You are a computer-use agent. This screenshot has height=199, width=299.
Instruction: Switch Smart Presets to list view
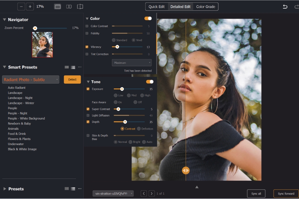tap(73, 67)
